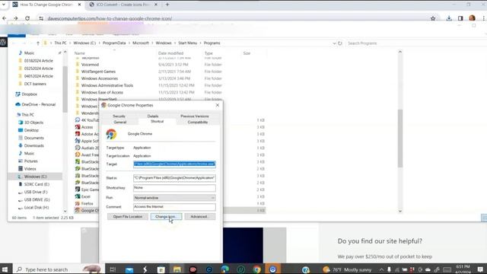Refresh the Explorer folder view

[340, 43]
